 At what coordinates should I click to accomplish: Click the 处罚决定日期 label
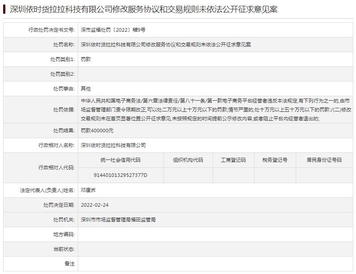point(59,205)
